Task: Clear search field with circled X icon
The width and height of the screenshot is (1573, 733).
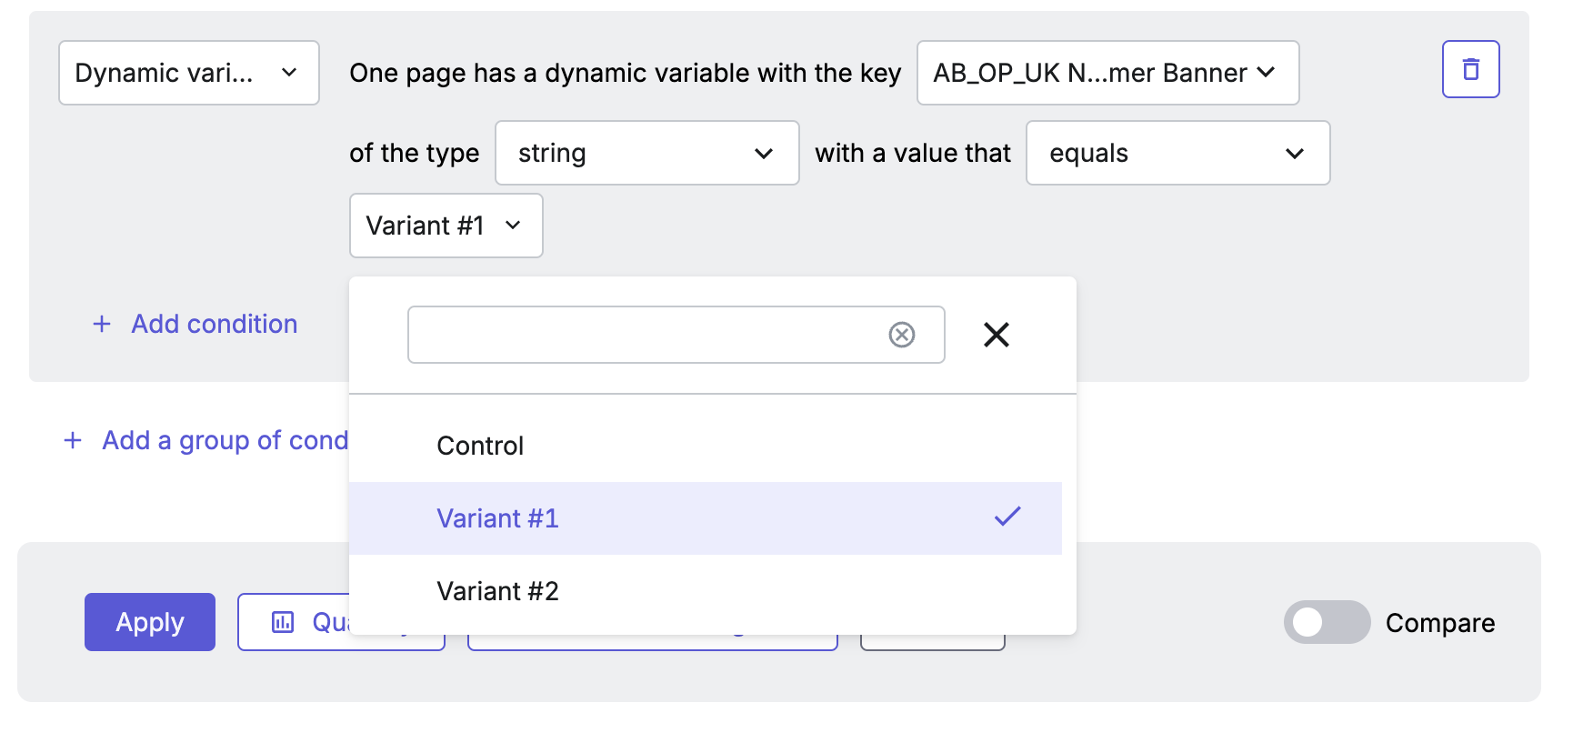Action: point(901,335)
